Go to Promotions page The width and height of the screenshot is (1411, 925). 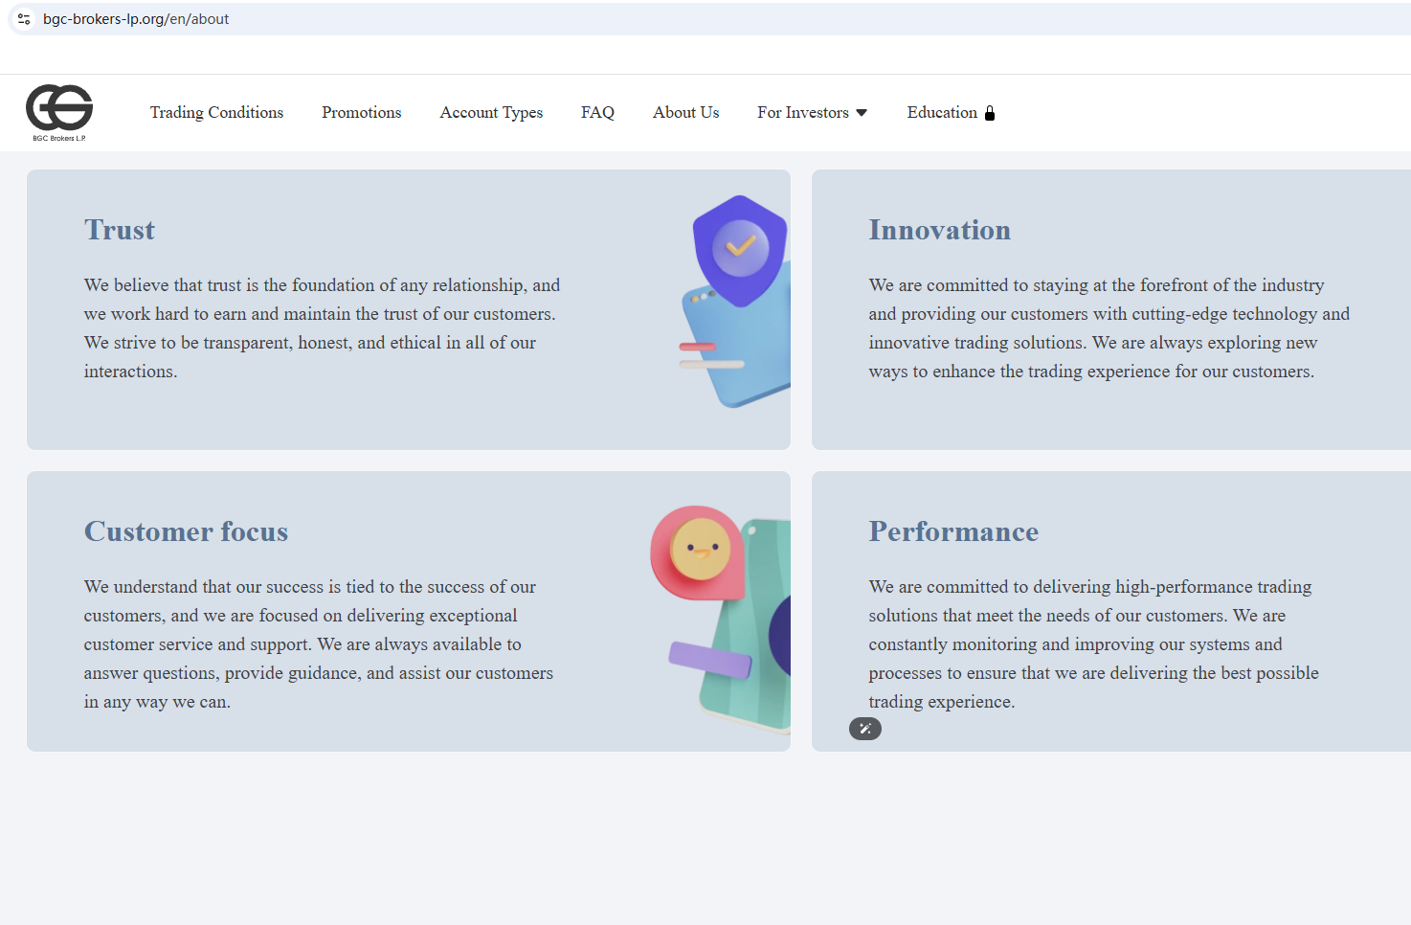point(362,113)
